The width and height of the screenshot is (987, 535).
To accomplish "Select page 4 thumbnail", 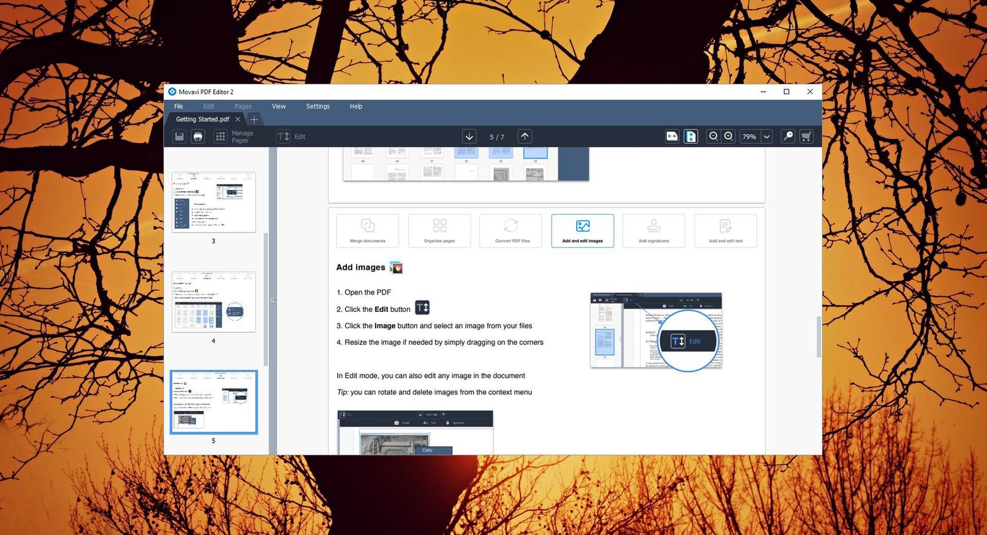I will click(x=213, y=302).
